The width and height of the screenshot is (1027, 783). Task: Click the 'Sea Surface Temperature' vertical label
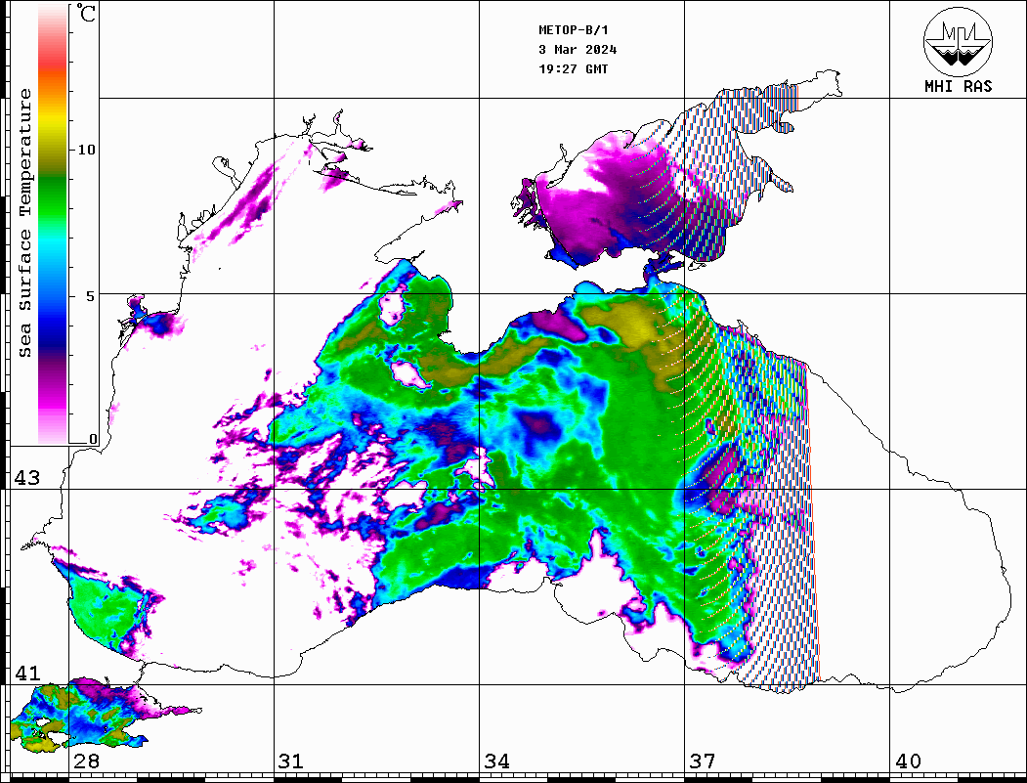(x=24, y=223)
